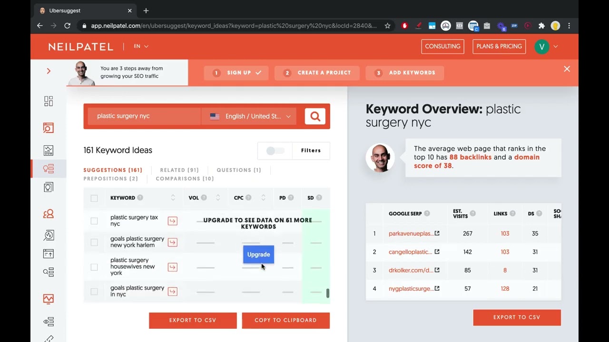Open a new browser tab with plus
Image resolution: width=609 pixels, height=342 pixels.
pyautogui.click(x=146, y=10)
